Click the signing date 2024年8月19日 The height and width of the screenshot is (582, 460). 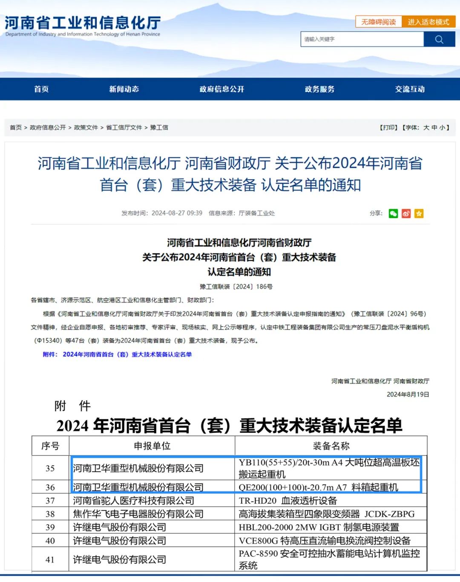(408, 395)
